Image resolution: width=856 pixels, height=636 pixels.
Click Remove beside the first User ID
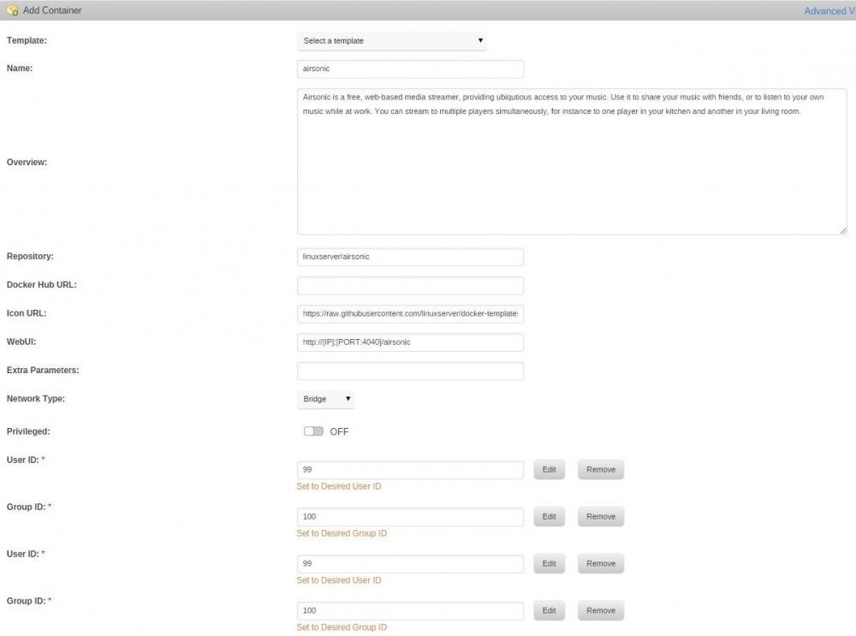(x=601, y=469)
